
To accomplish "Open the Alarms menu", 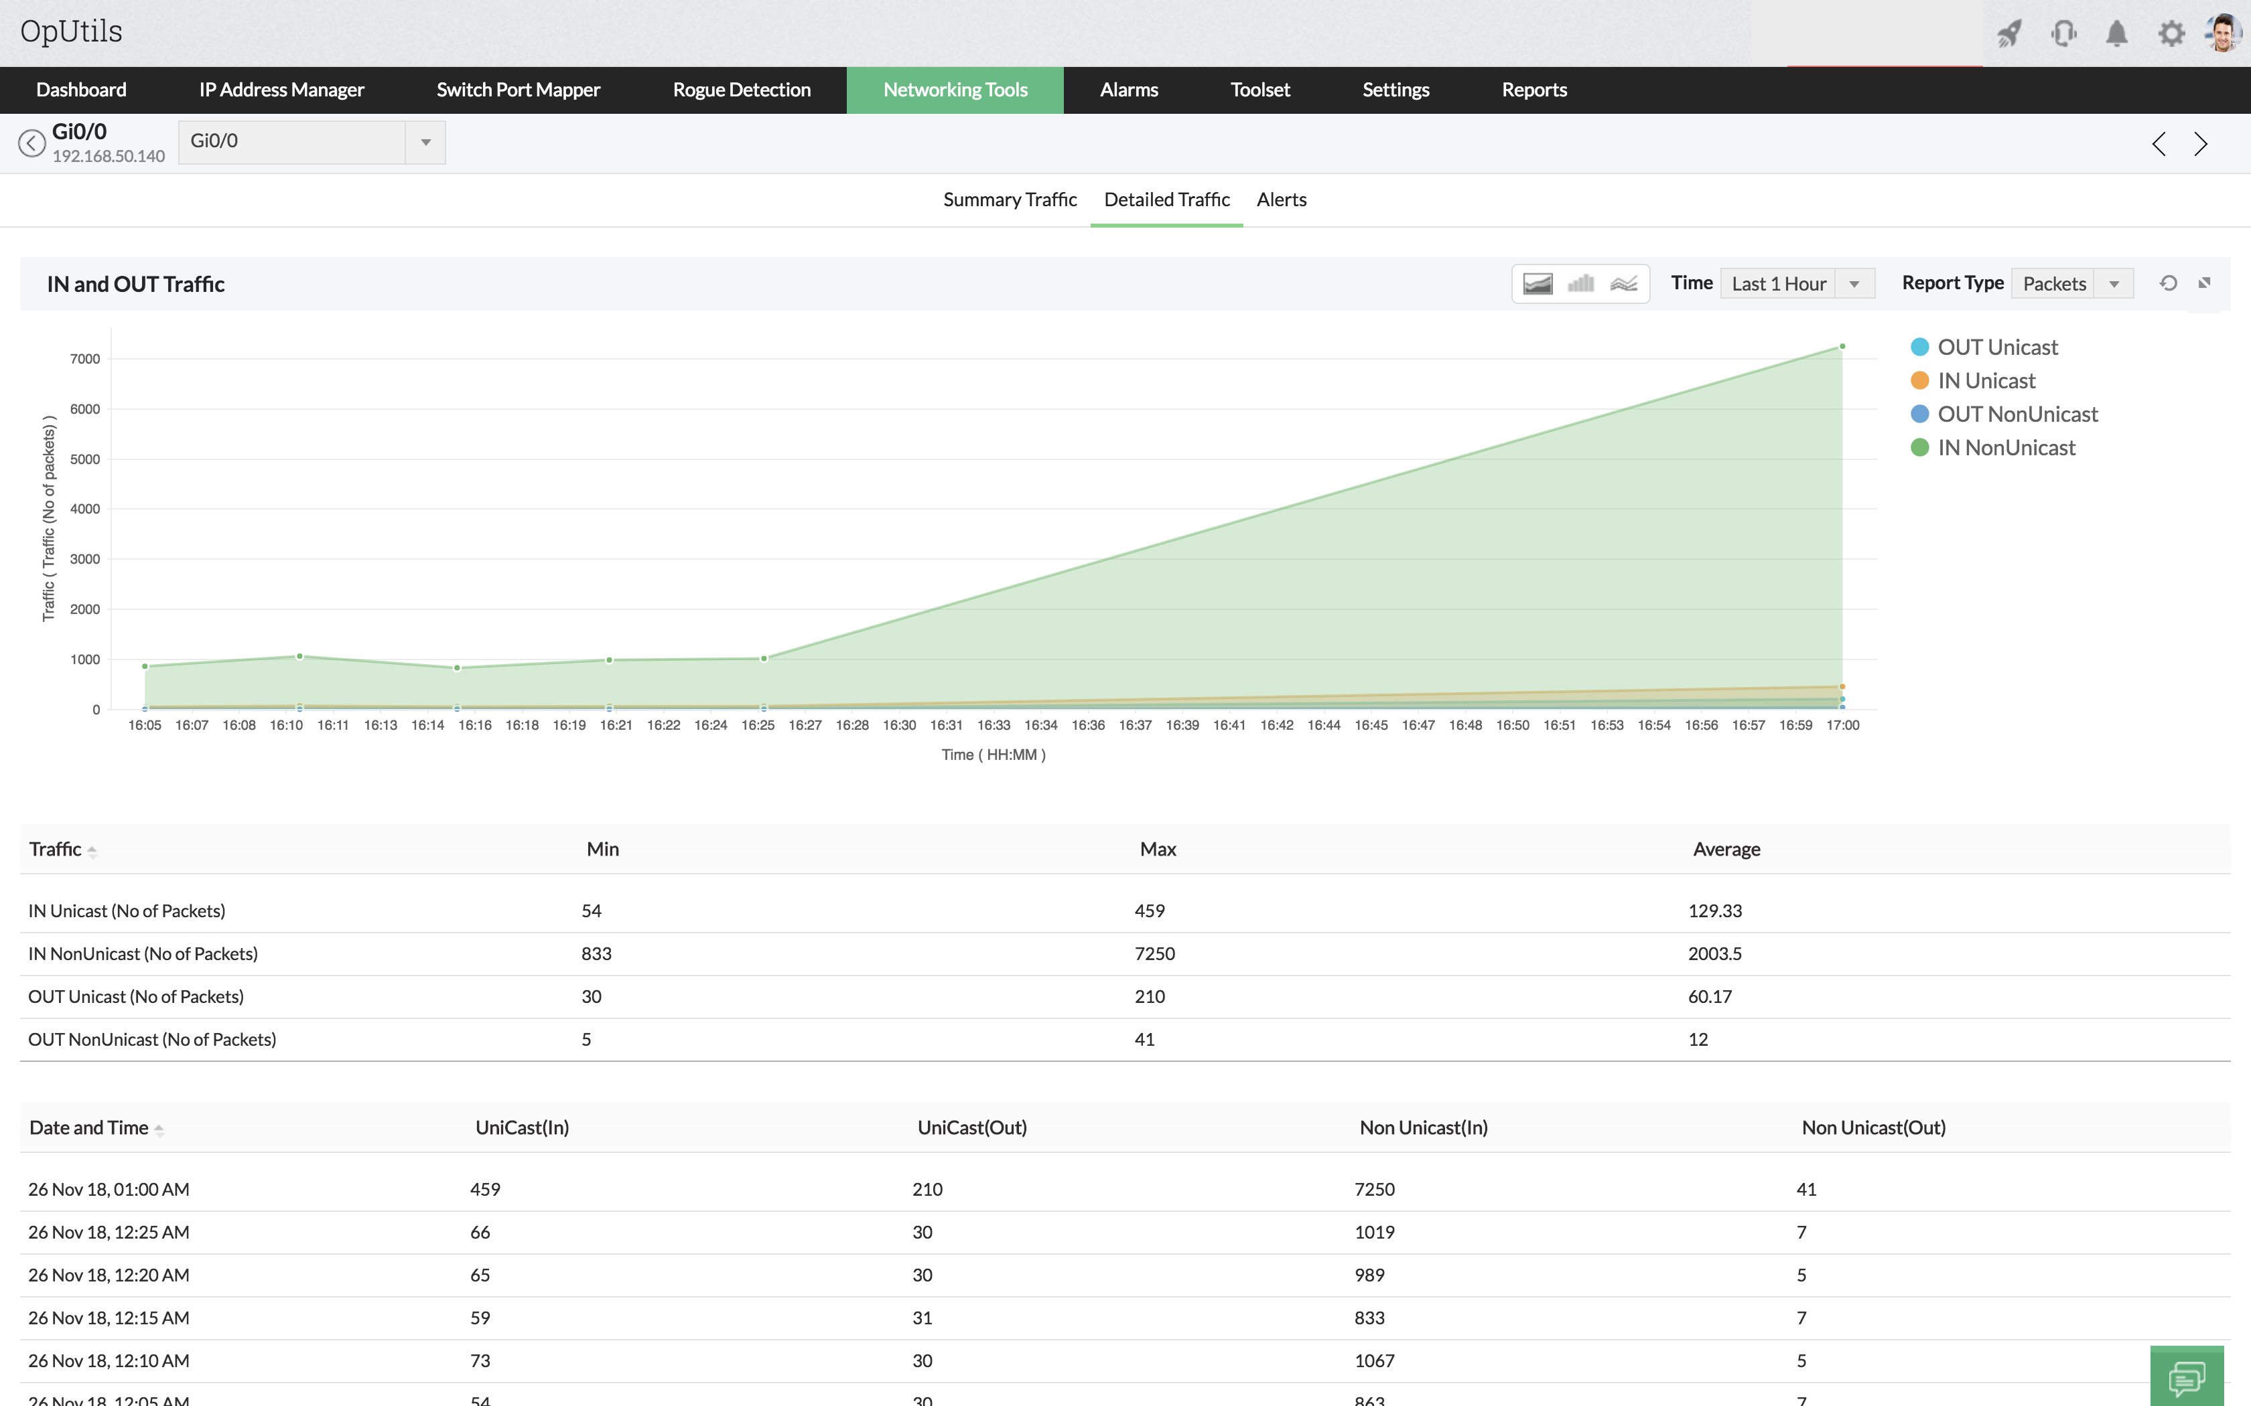I will tap(1128, 90).
